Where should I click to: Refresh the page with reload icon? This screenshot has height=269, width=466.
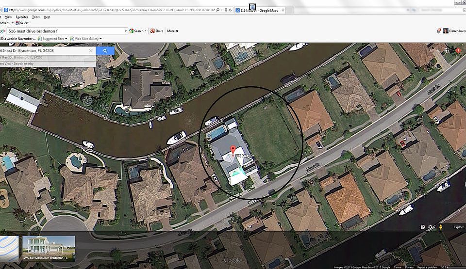[230, 10]
